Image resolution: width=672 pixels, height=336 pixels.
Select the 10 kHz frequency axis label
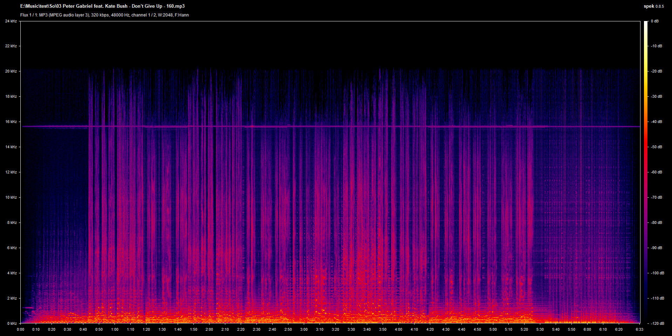click(x=11, y=197)
